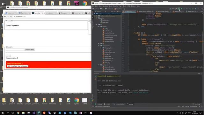Increment the counter with the + button
Image resolution: width=204 pixels, height=115 pixels.
tap(7, 56)
